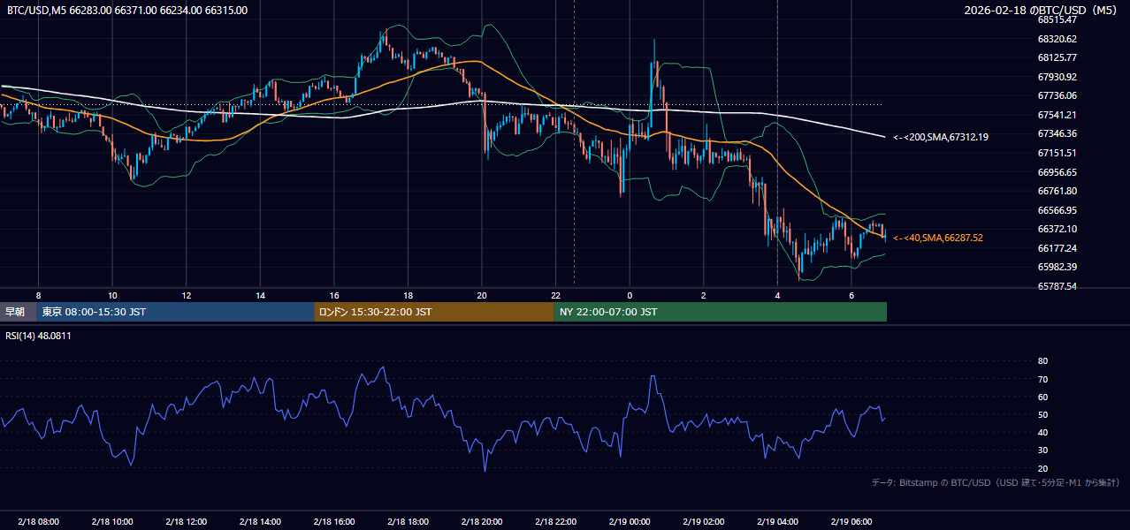
Task: Click price axis label 66956.65
Action: (1057, 172)
